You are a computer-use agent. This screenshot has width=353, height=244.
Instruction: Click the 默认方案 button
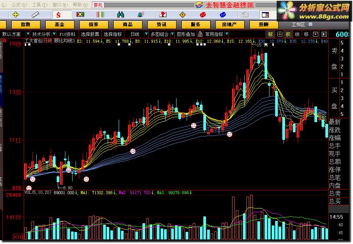tap(11, 34)
